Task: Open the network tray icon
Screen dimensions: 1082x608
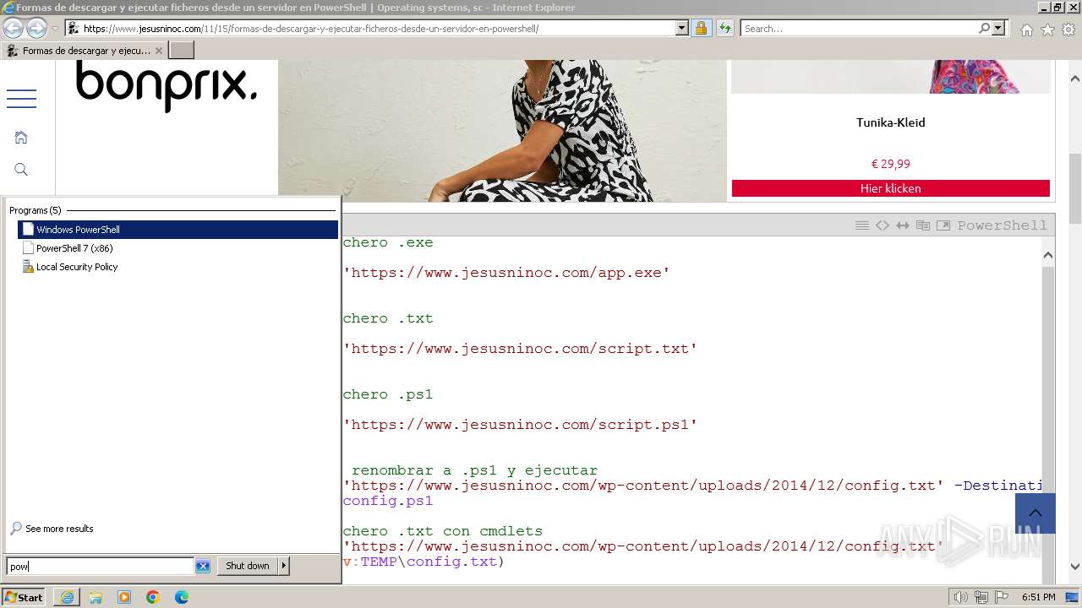Action: pos(981,597)
